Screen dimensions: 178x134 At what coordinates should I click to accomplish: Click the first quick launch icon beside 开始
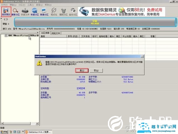(11, 132)
